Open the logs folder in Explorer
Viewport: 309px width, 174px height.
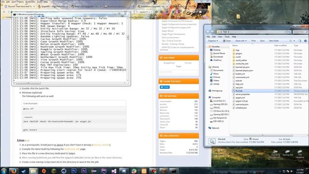point(237,50)
